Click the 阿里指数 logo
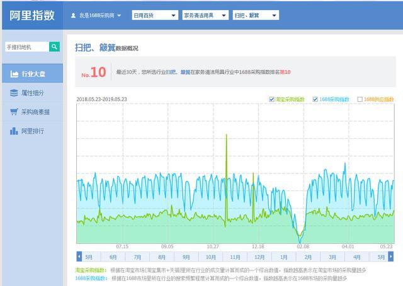The width and height of the screenshot is (403, 286). click(x=32, y=15)
